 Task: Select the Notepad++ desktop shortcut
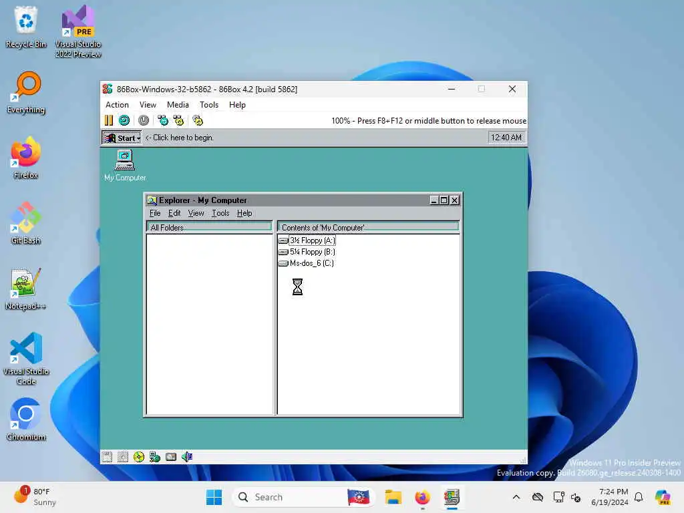pyautogui.click(x=26, y=289)
